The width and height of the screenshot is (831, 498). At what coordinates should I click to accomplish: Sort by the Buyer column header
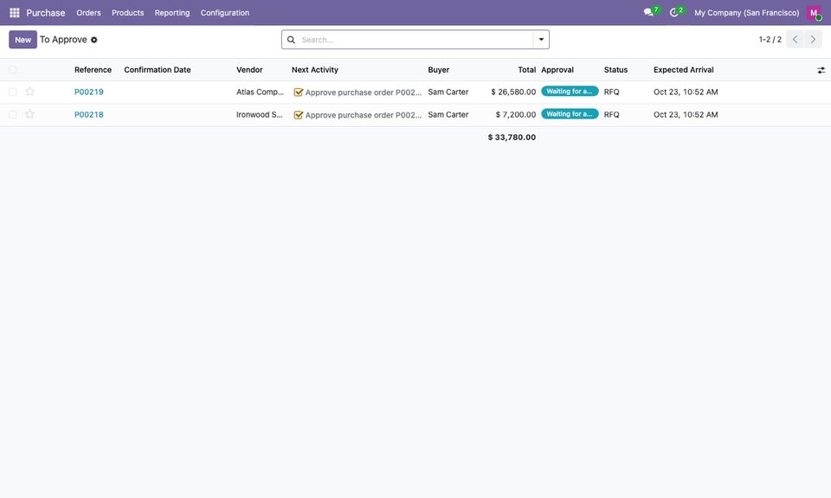click(x=439, y=70)
